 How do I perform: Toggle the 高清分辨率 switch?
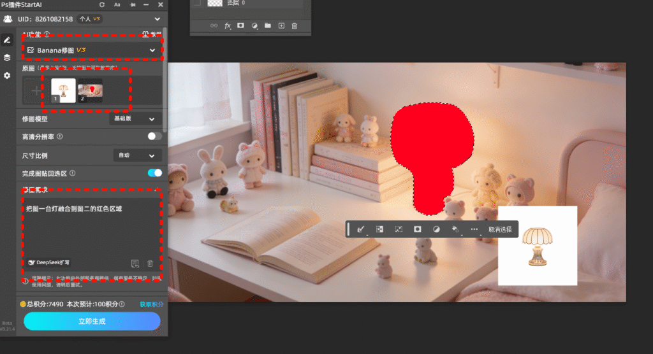154,136
